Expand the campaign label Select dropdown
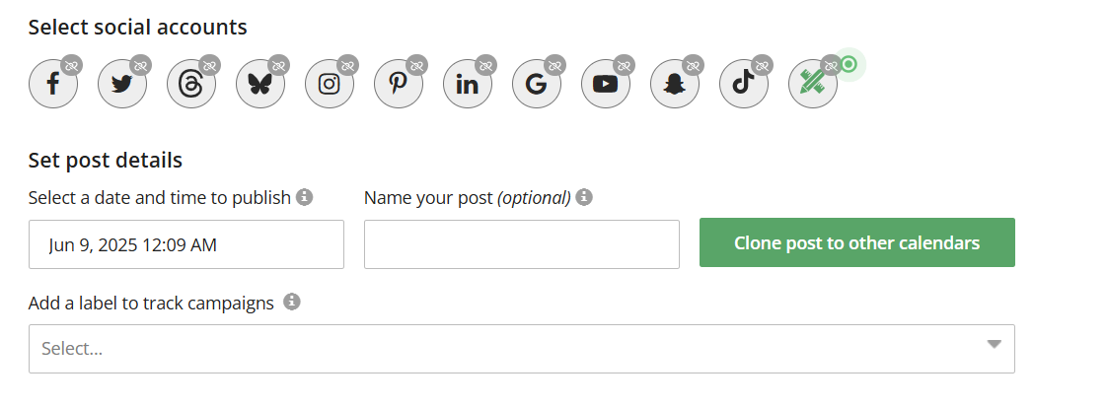 click(521, 349)
